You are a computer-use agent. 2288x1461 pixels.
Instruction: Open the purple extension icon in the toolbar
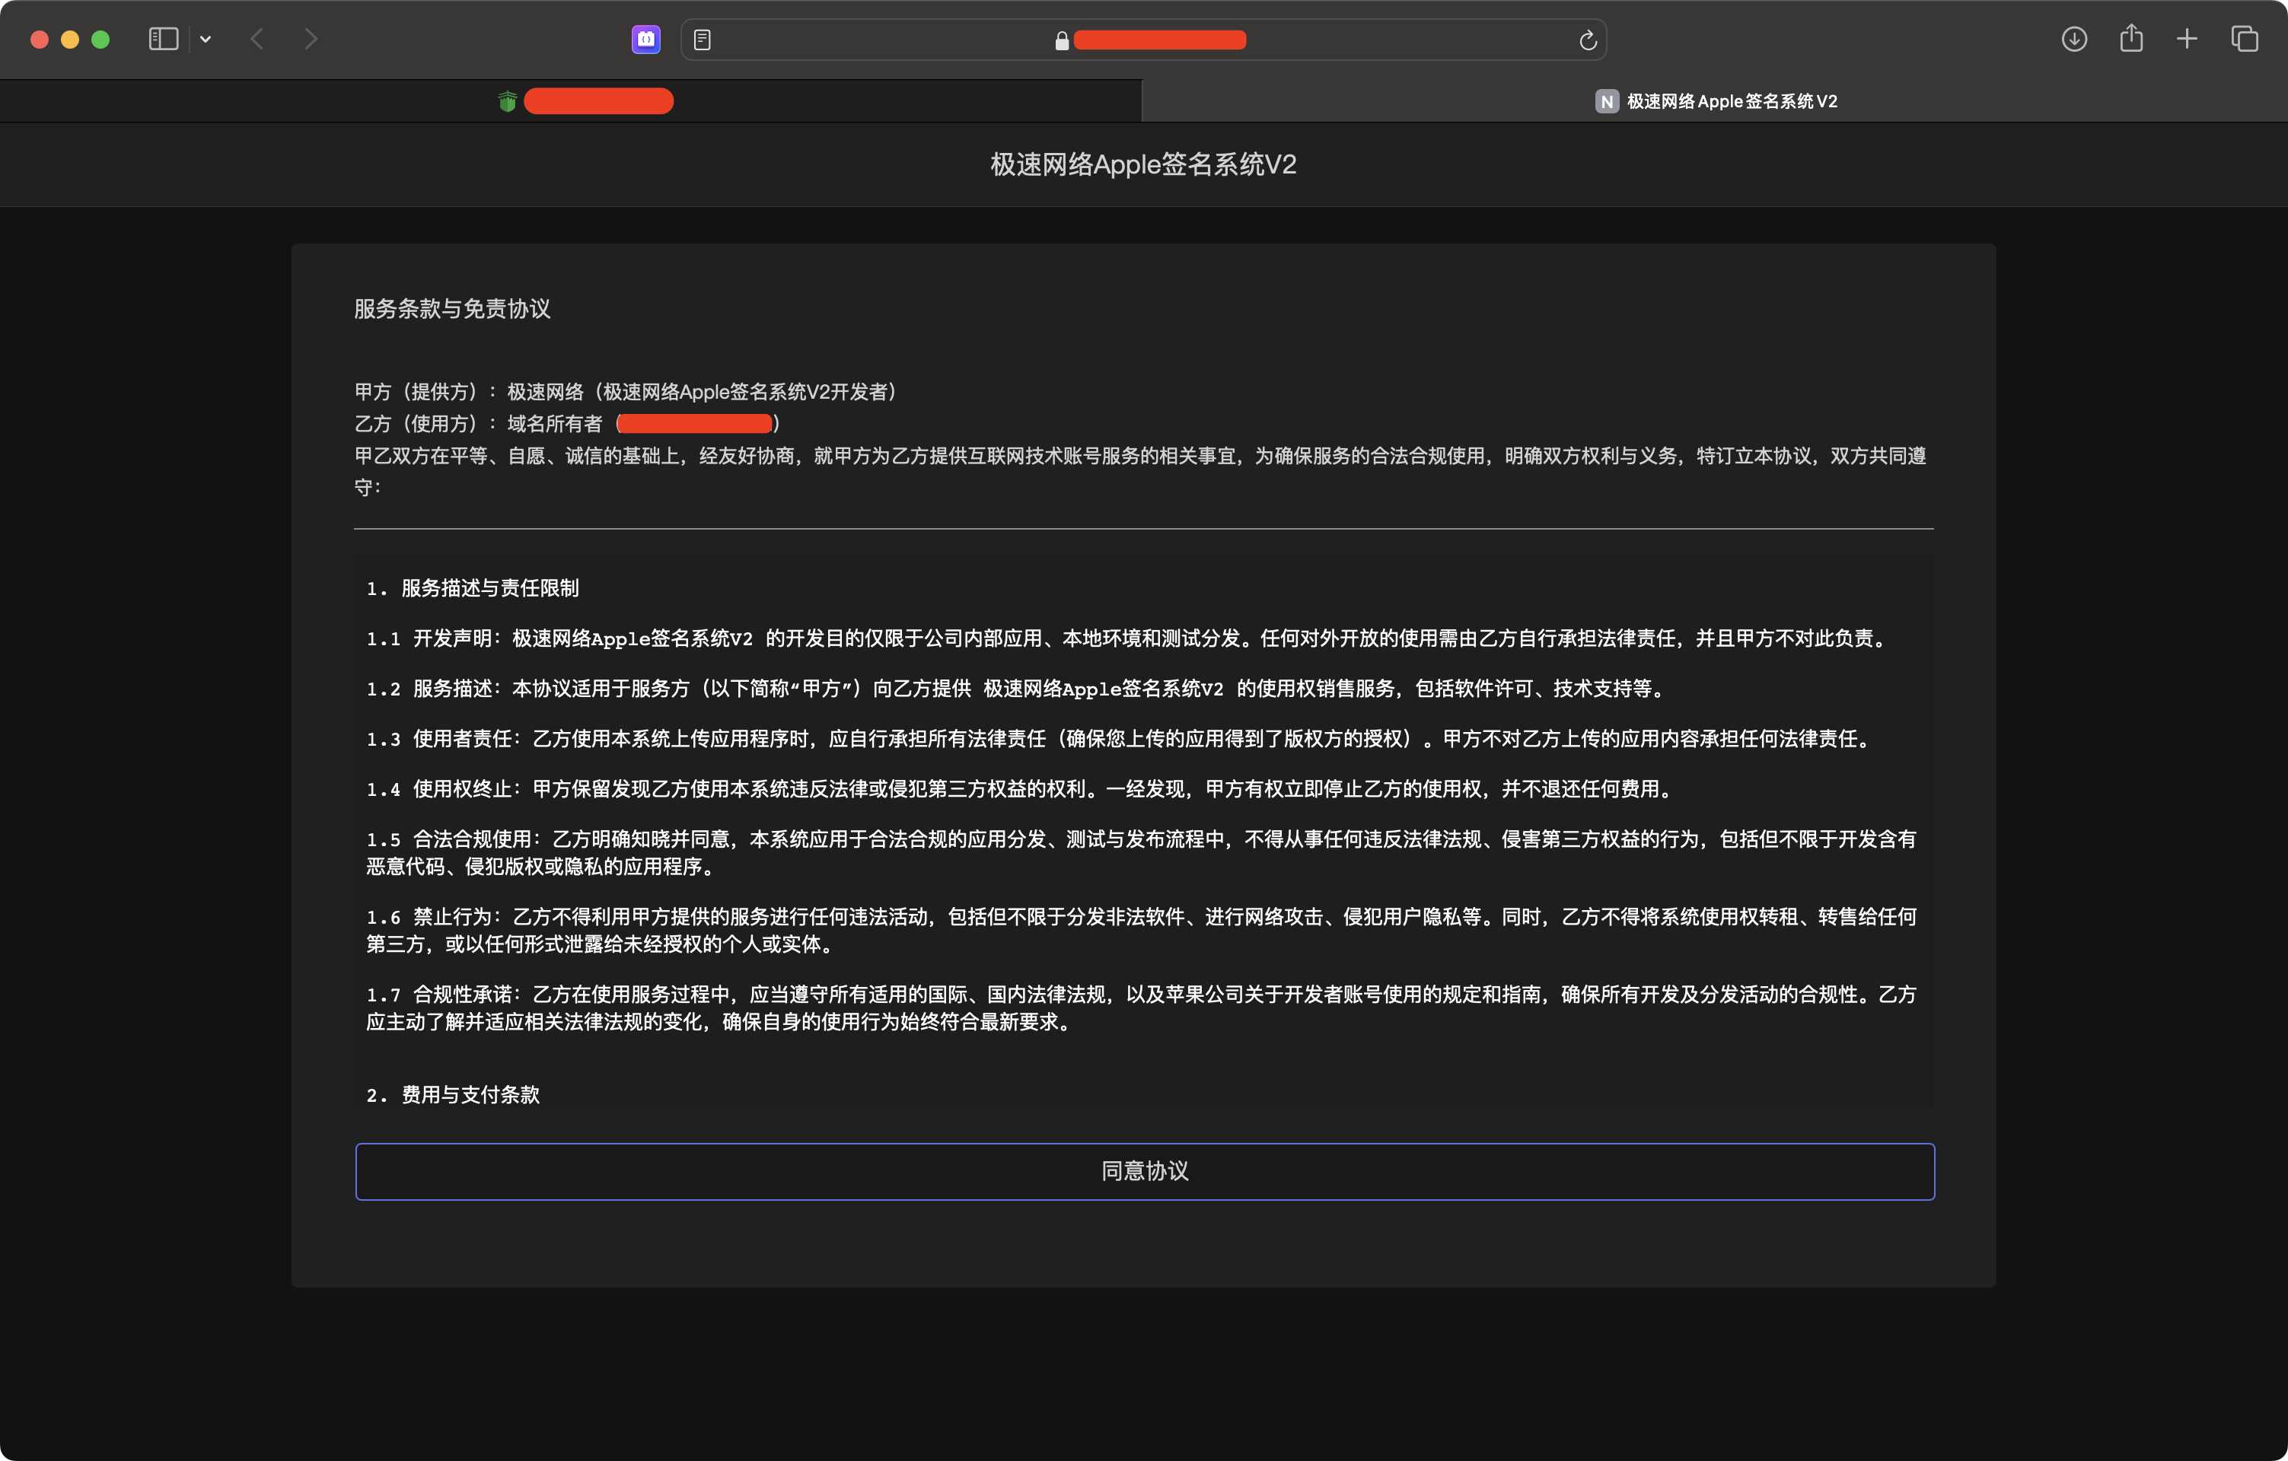(x=646, y=39)
